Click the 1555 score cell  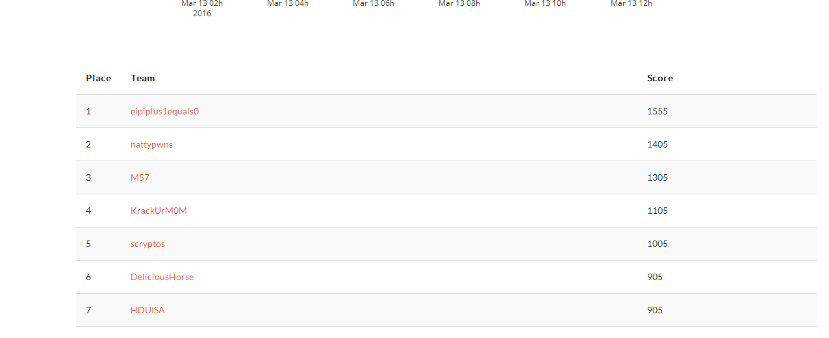tap(657, 111)
